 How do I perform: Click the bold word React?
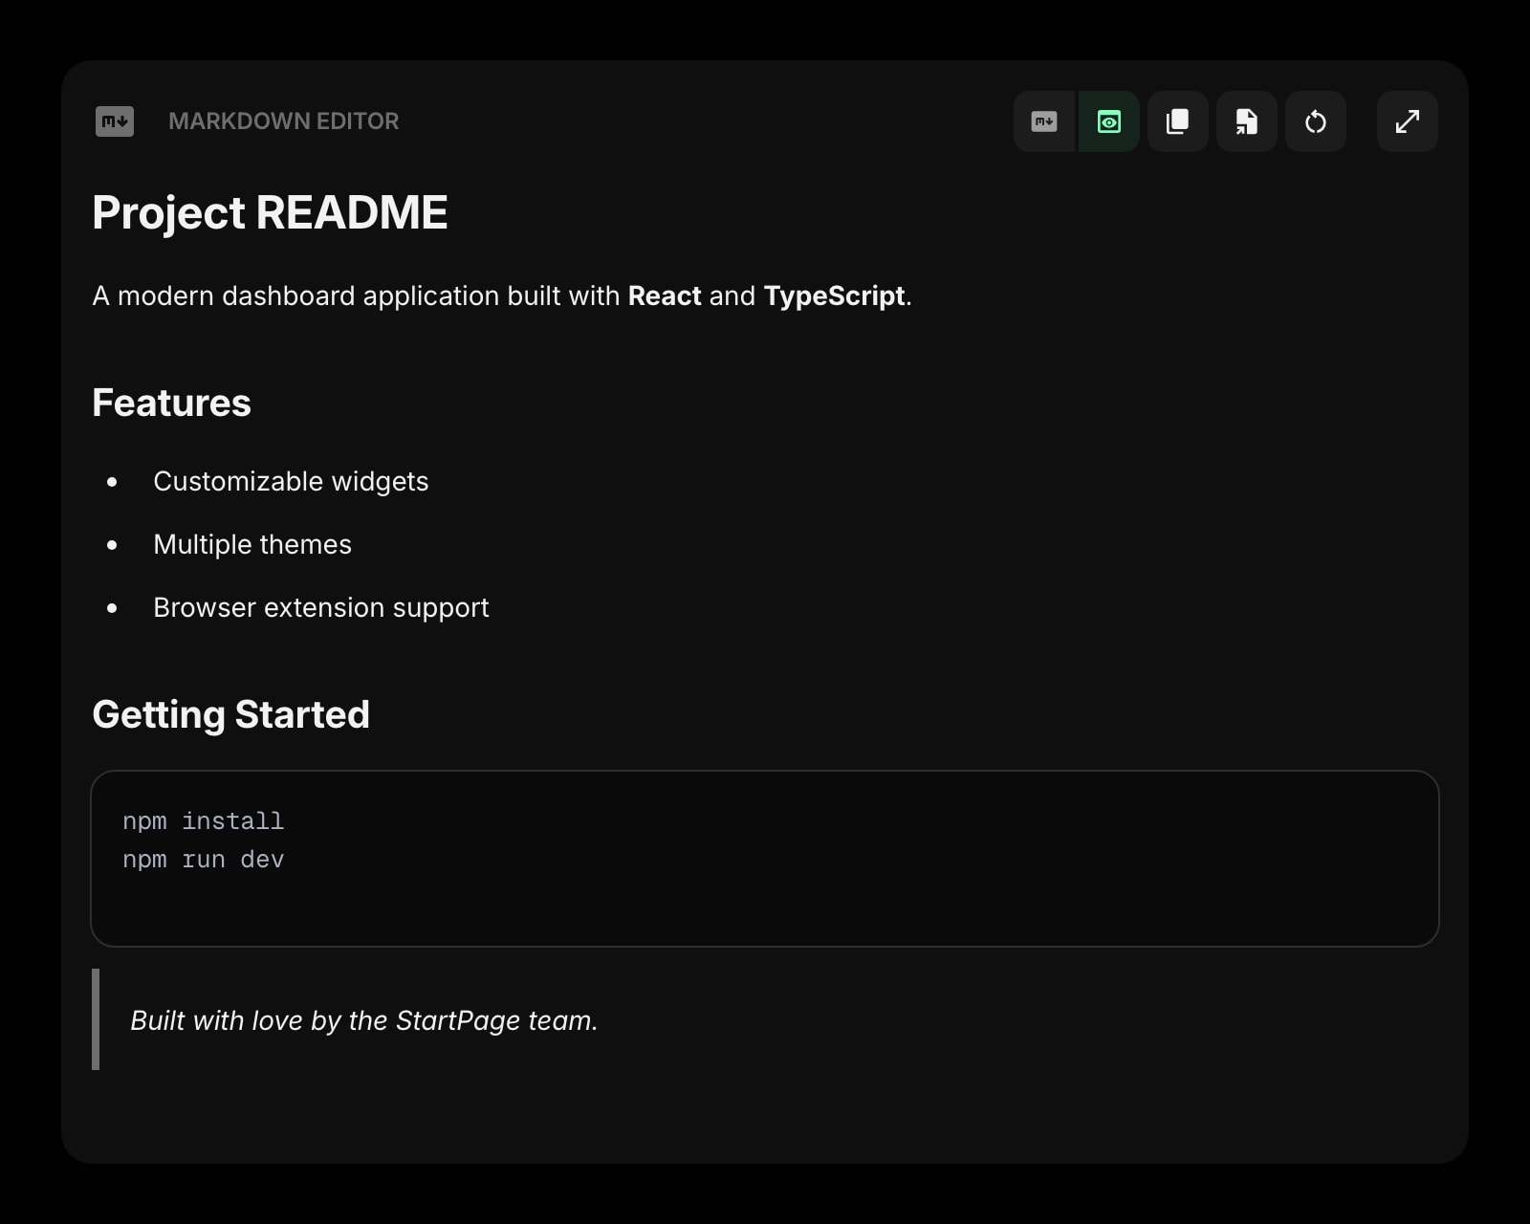(x=664, y=296)
